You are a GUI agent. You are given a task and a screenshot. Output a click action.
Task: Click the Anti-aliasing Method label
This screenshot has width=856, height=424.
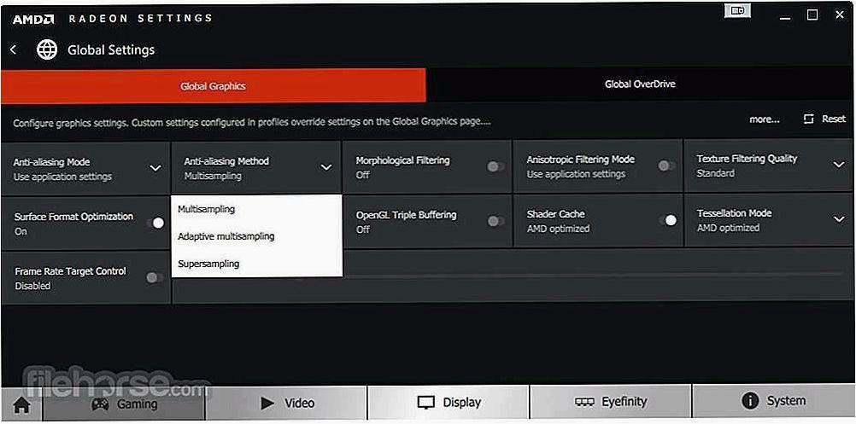(x=226, y=162)
